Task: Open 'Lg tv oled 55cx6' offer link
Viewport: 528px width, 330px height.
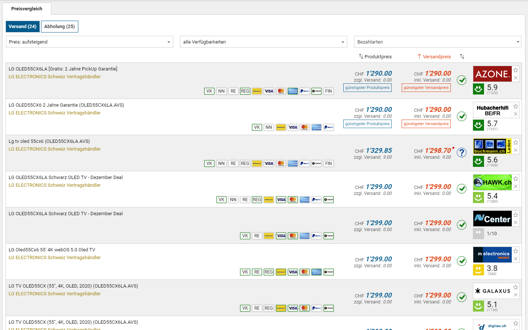Action: (49, 141)
